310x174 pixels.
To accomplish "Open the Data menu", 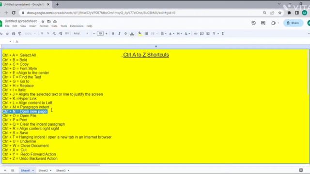I will [x=54, y=26].
